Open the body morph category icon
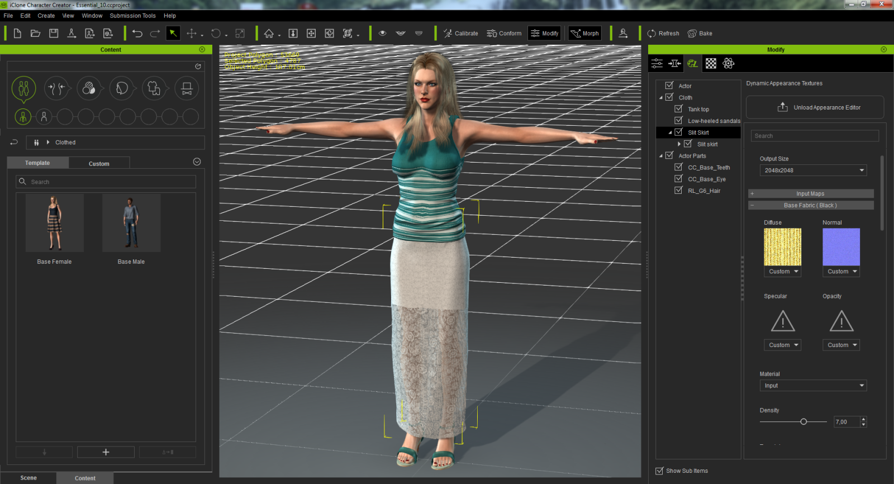 pos(56,88)
